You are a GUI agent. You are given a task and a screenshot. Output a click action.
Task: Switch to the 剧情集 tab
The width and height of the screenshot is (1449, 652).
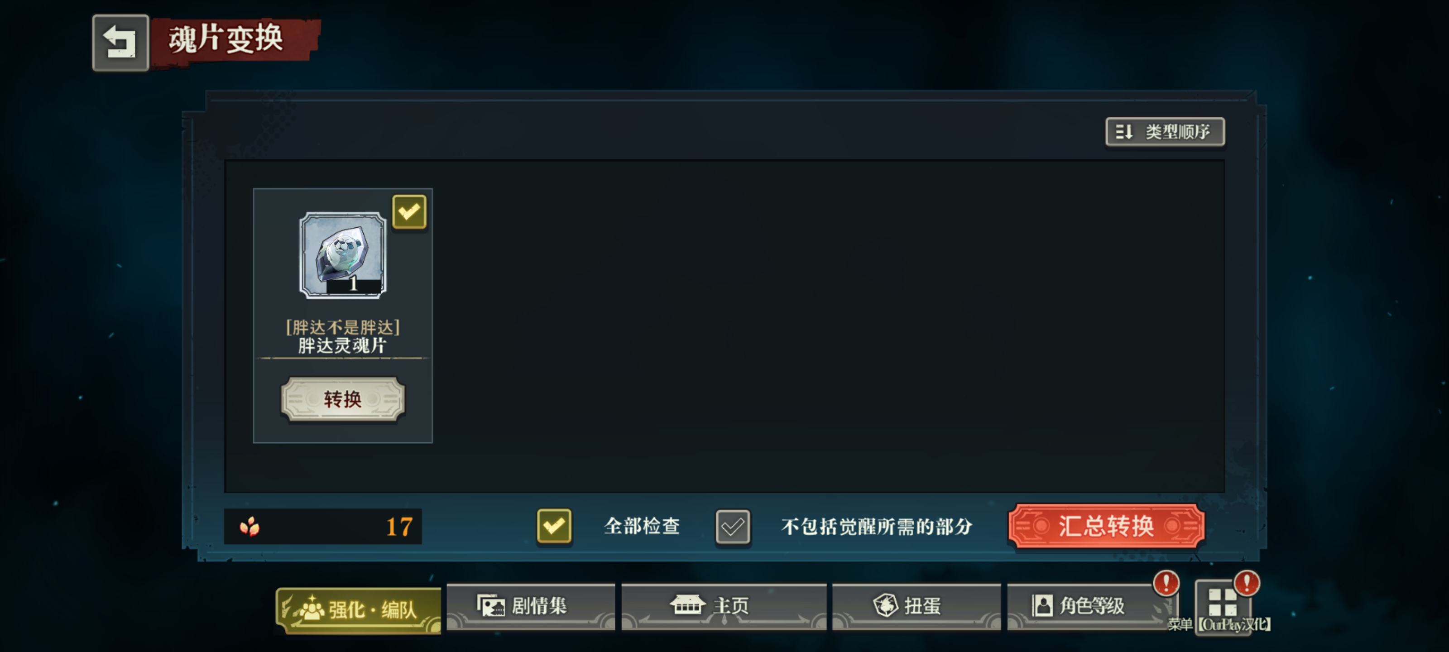tap(530, 606)
